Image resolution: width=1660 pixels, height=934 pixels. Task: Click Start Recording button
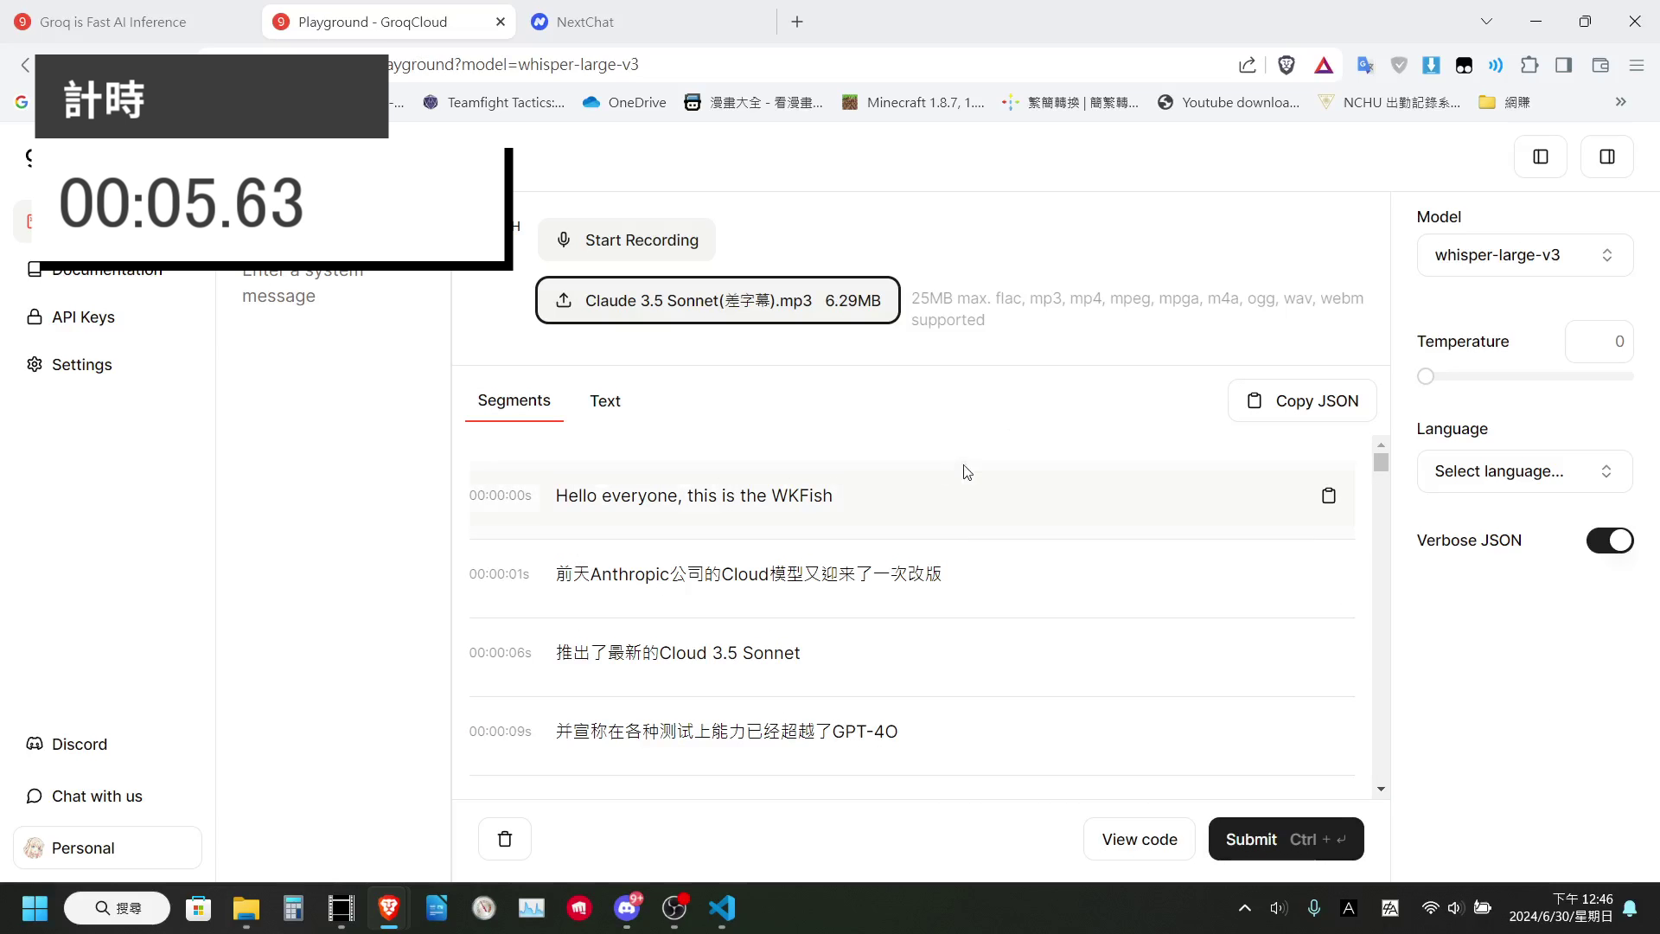point(627,240)
